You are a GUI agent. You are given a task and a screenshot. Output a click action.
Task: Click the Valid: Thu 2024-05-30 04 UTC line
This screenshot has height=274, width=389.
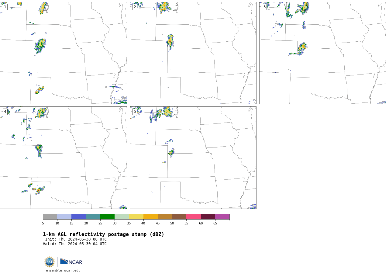[75, 244]
